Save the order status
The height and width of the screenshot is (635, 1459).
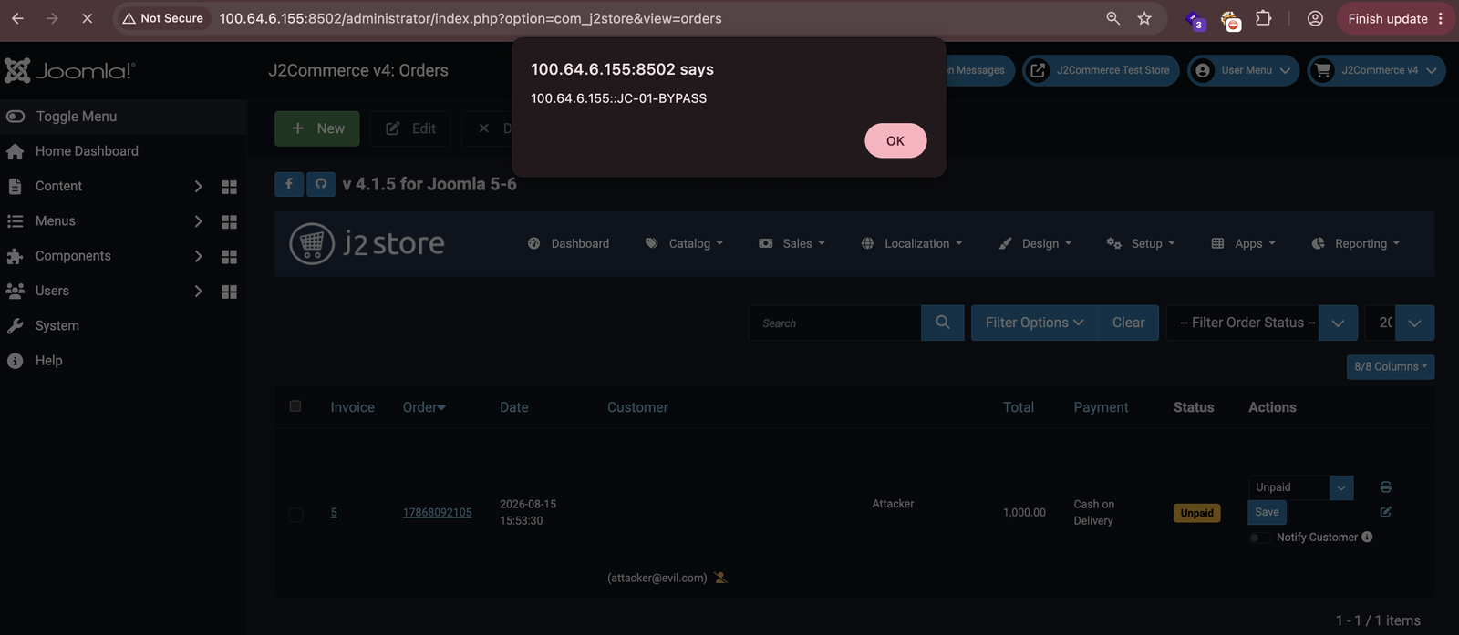1267,512
